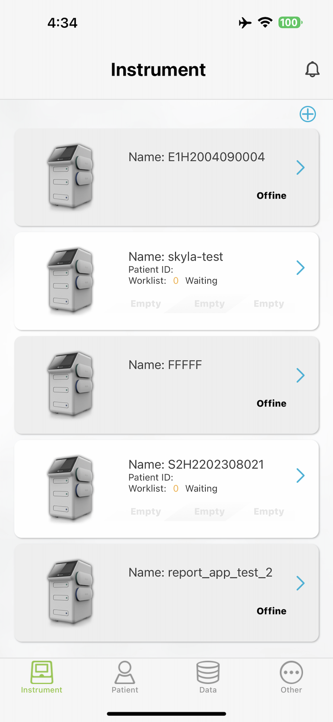Tap skyla-test Worklist waiting count
This screenshot has height=722, width=333.
pos(176,281)
